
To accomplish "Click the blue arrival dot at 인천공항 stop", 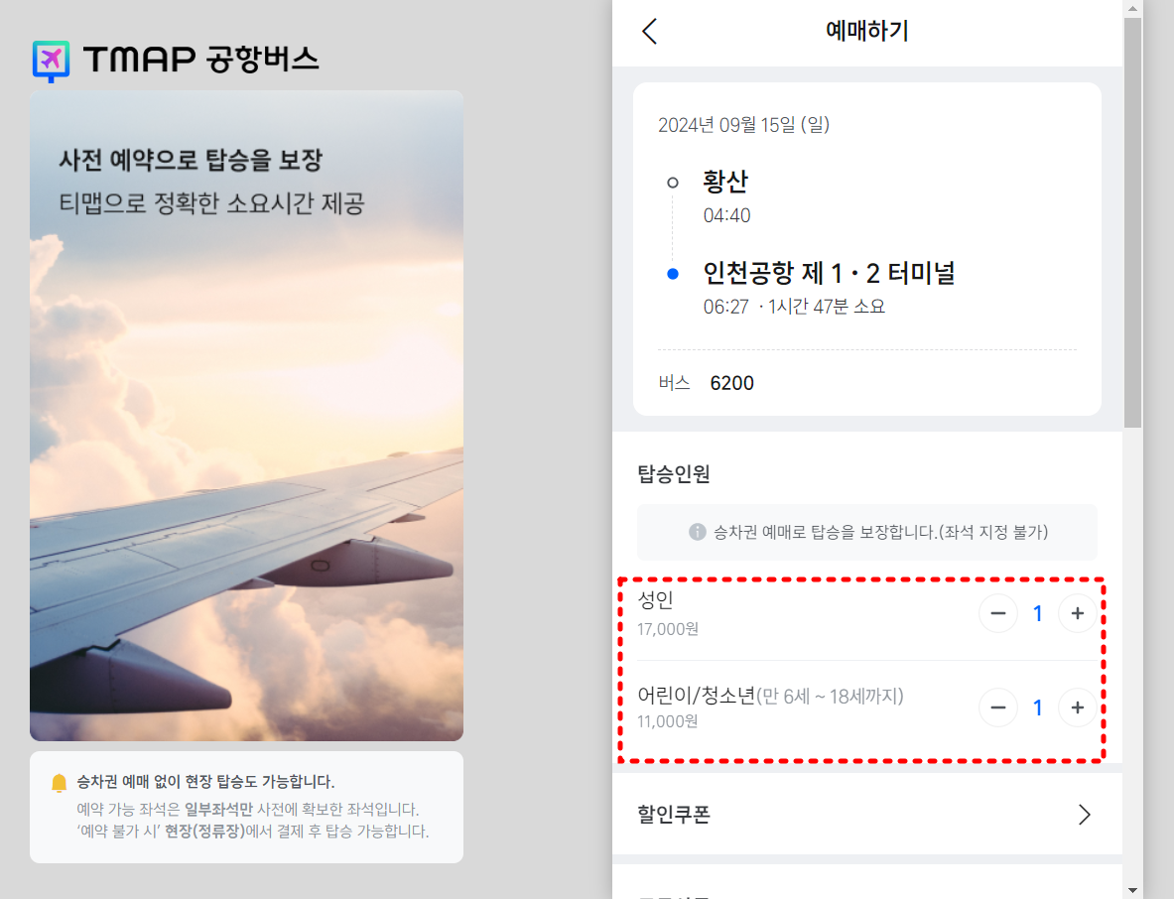I will coord(674,273).
